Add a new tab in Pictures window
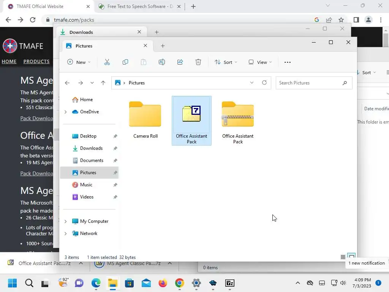The width and height of the screenshot is (389, 292). pos(163,46)
